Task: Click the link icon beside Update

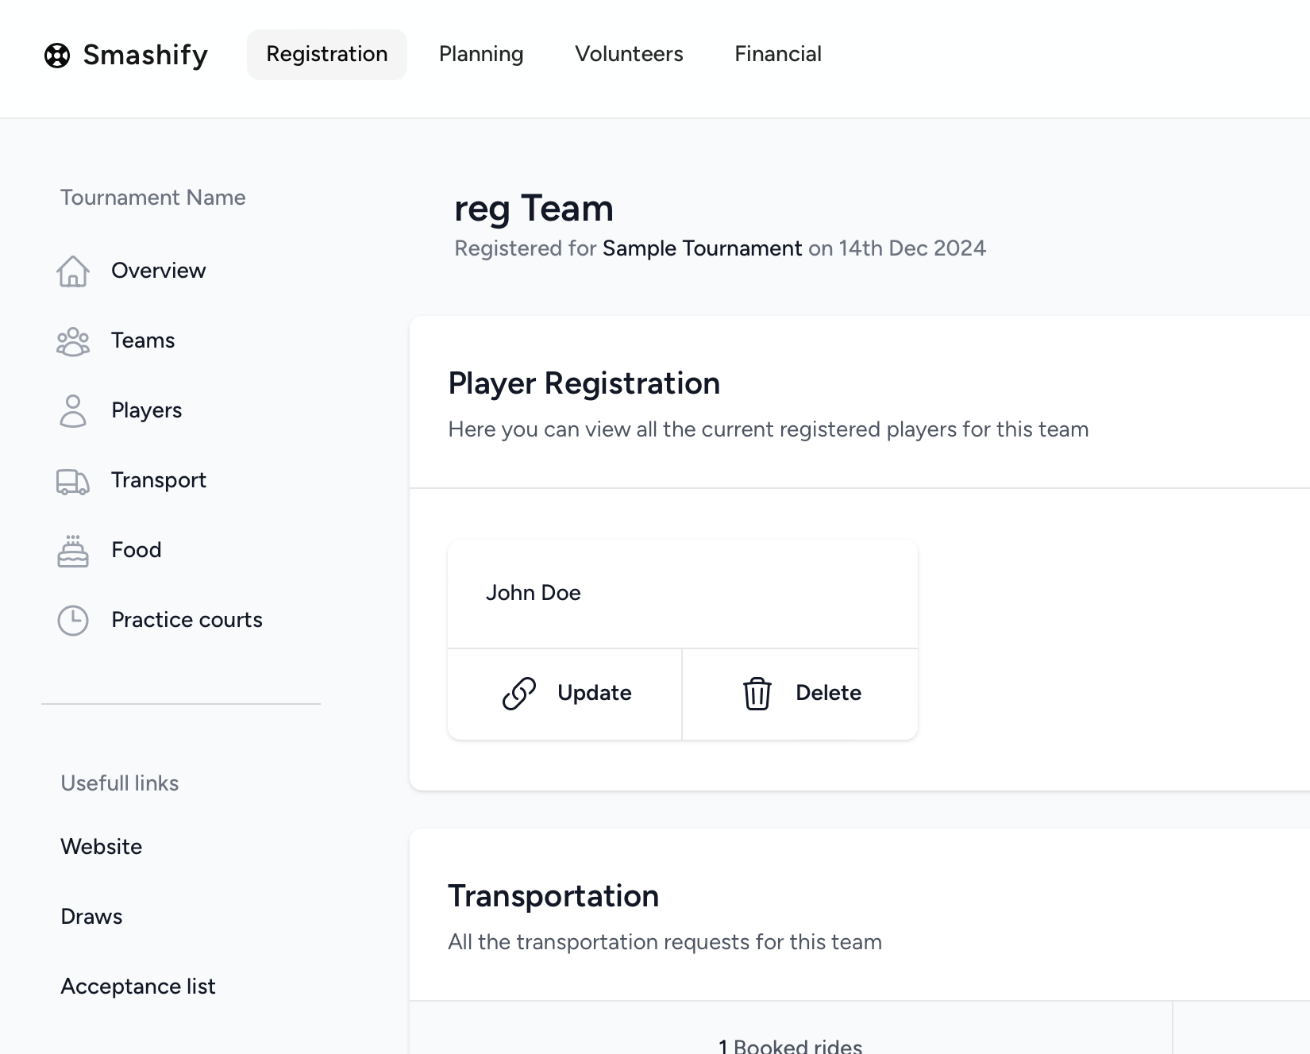Action: [519, 694]
